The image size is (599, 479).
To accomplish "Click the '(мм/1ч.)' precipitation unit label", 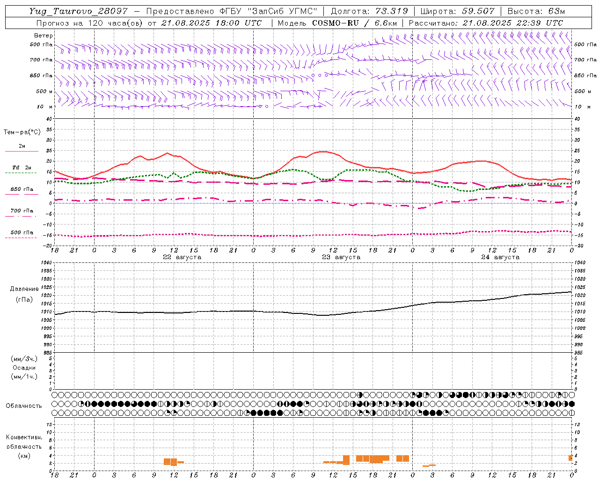I will point(24,377).
